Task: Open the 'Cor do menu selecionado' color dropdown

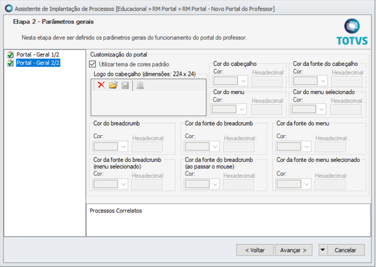Action: 322,109
